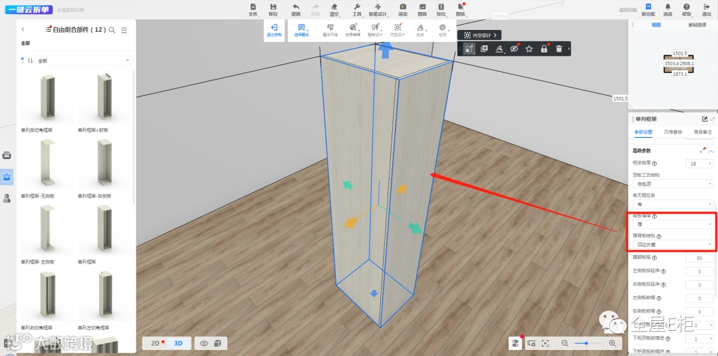Image resolution: width=718 pixels, height=356 pixels.
Task: Start 渲染 render with camera icon
Action: [x=403, y=9]
